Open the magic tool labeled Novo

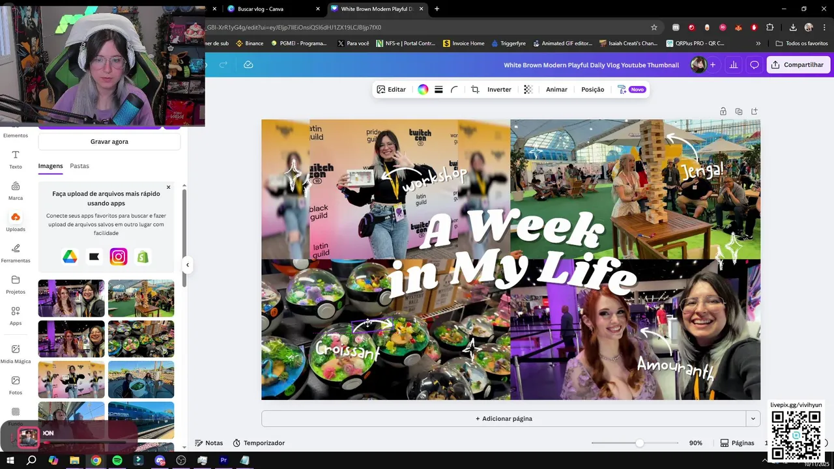point(631,89)
